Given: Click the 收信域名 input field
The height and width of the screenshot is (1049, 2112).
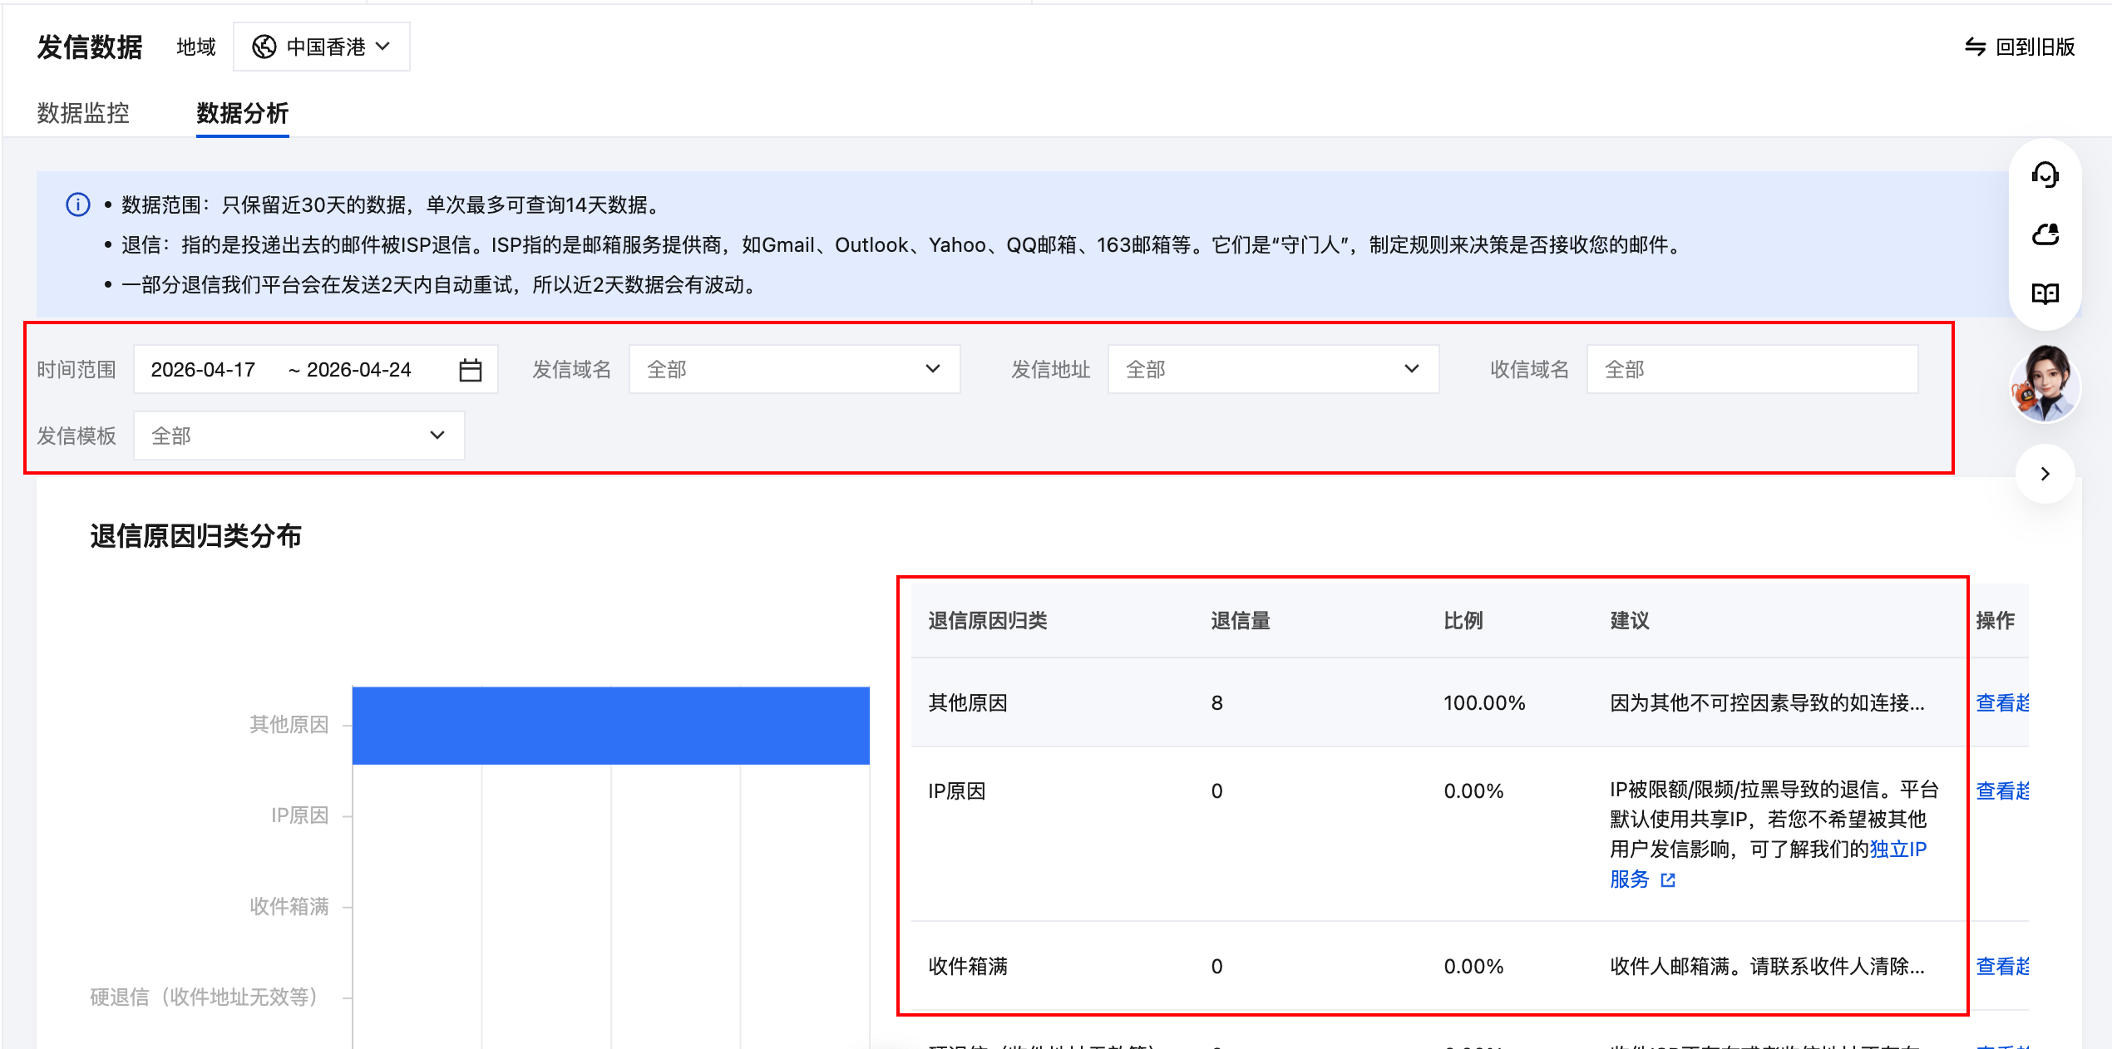Looking at the screenshot, I should tap(1753, 369).
